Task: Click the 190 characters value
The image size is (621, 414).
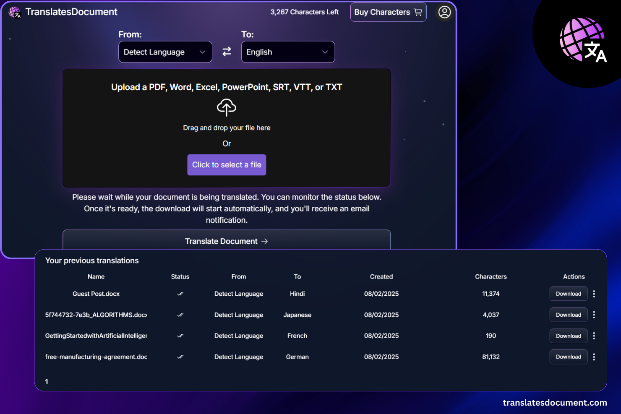Action: (x=491, y=336)
